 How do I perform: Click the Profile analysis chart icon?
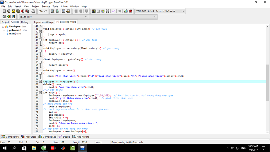click(126, 11)
